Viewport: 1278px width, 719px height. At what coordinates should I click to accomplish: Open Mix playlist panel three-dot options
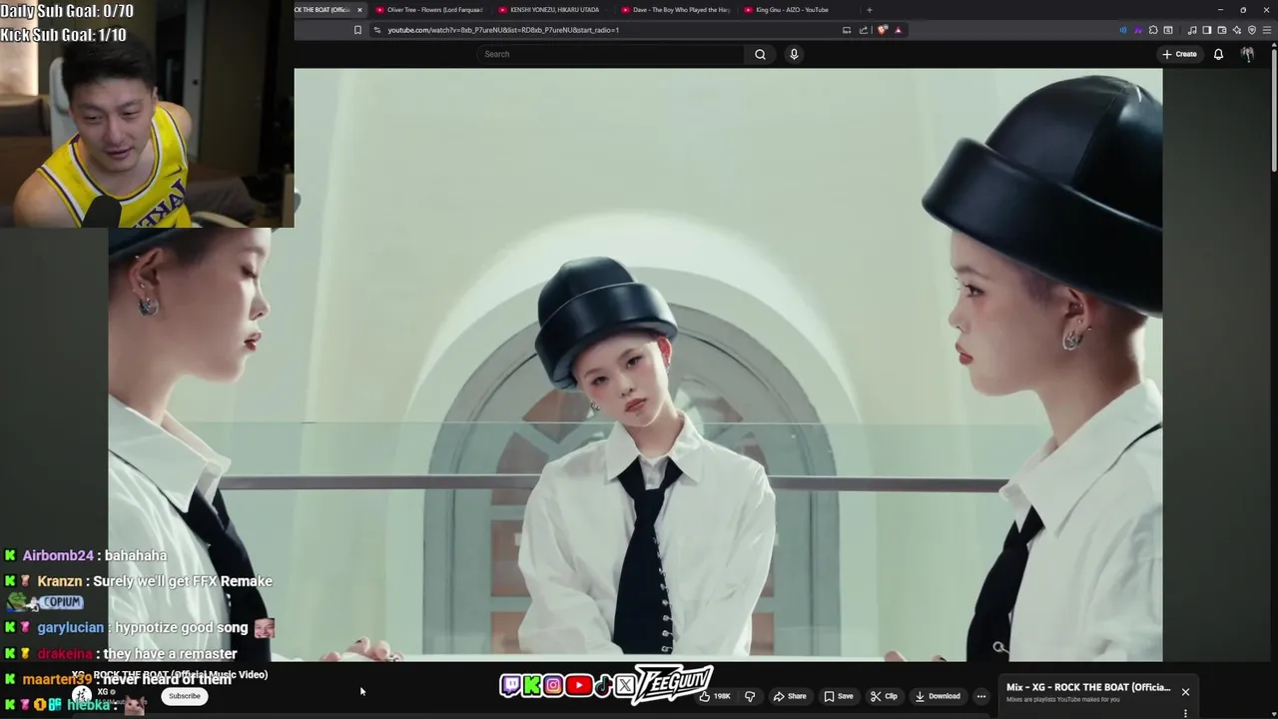pyautogui.click(x=1185, y=713)
